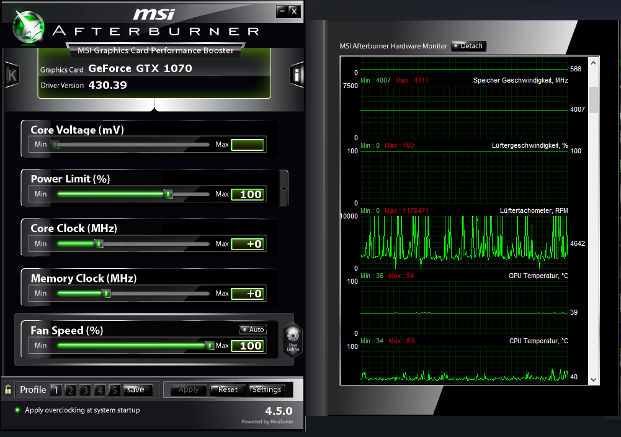621x437 pixels.
Task: Minimize the Afterburner window
Action: 282,11
